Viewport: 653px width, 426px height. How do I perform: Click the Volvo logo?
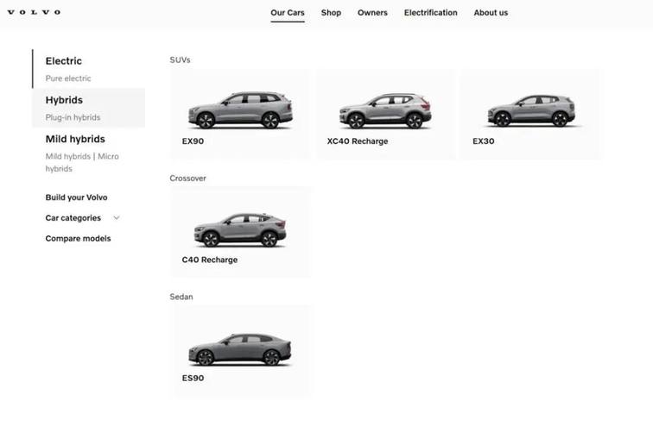(34, 12)
